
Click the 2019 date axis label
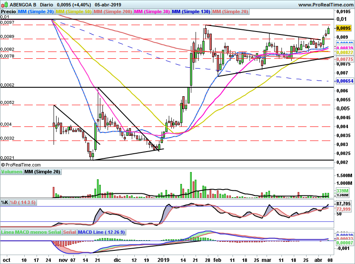[x=163, y=260]
